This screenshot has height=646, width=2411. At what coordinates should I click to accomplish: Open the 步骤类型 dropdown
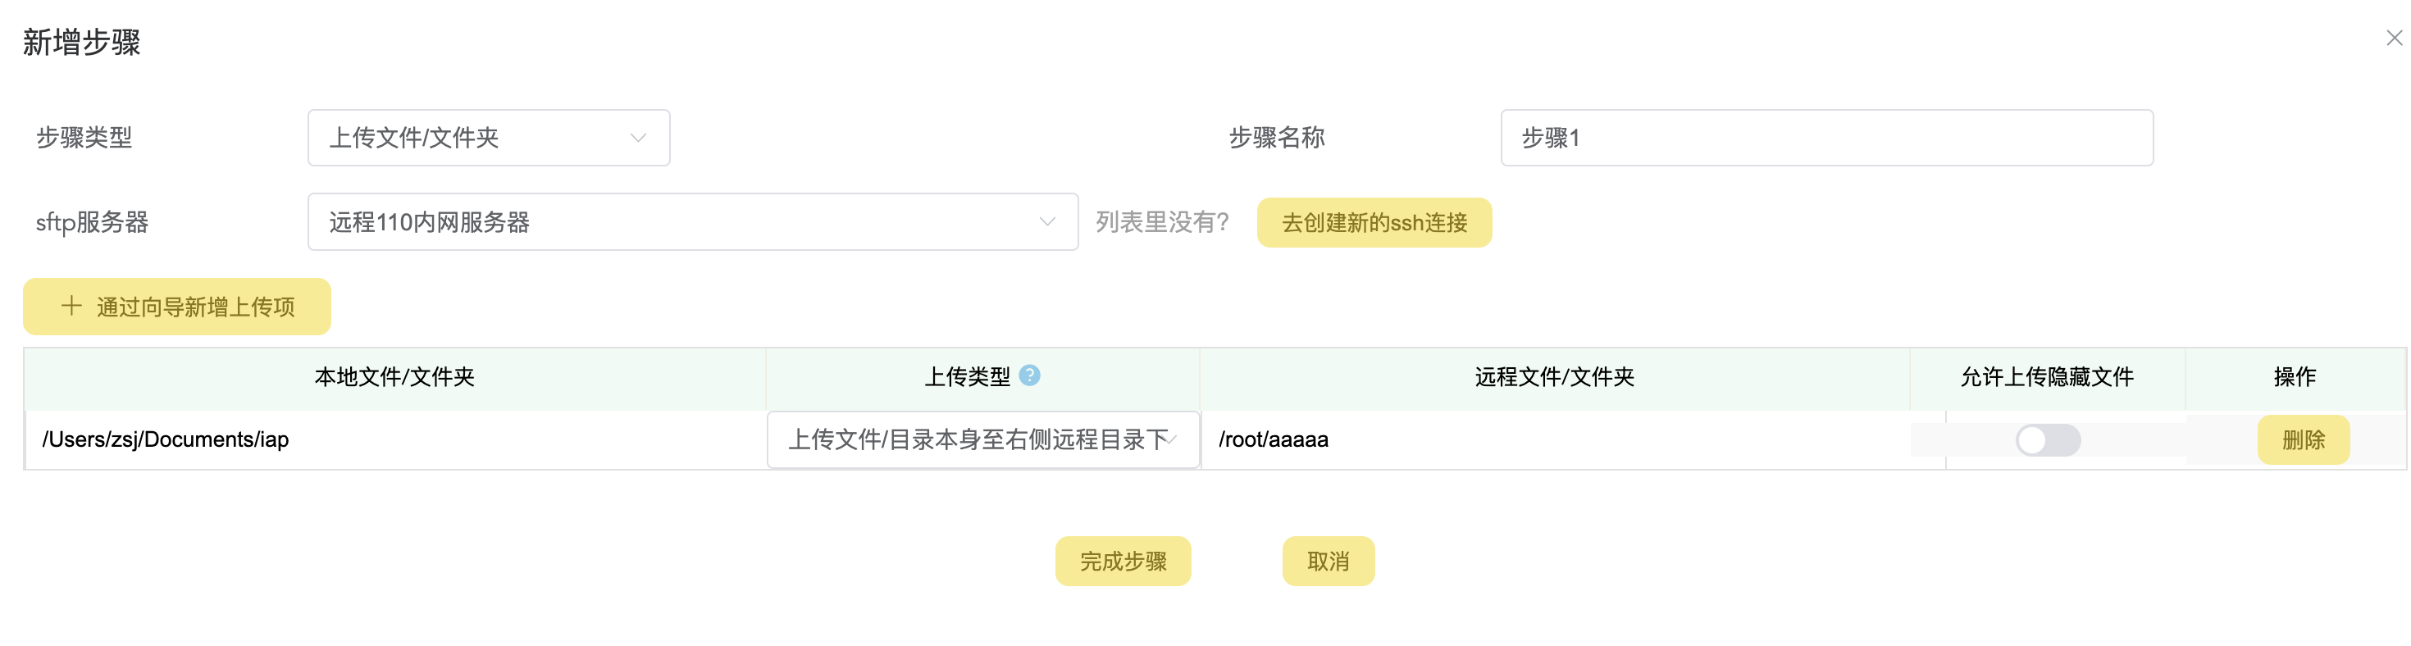(489, 138)
